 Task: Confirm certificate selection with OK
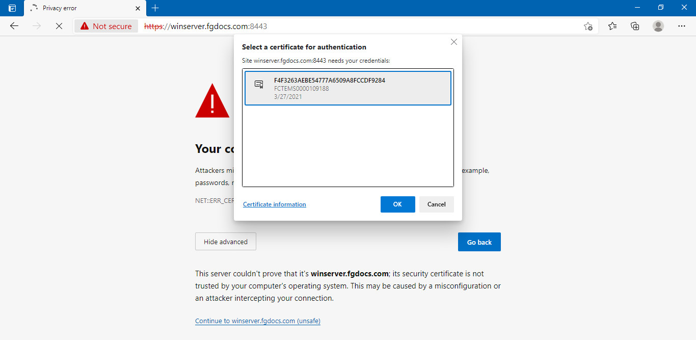397,204
